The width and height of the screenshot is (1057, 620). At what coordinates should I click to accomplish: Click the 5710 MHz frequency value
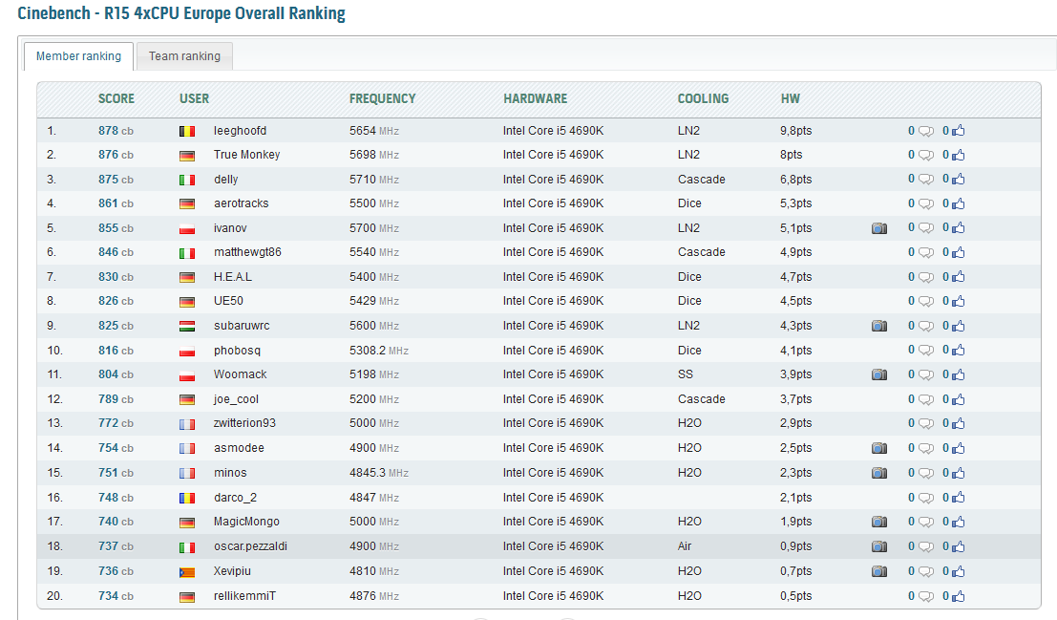374,180
